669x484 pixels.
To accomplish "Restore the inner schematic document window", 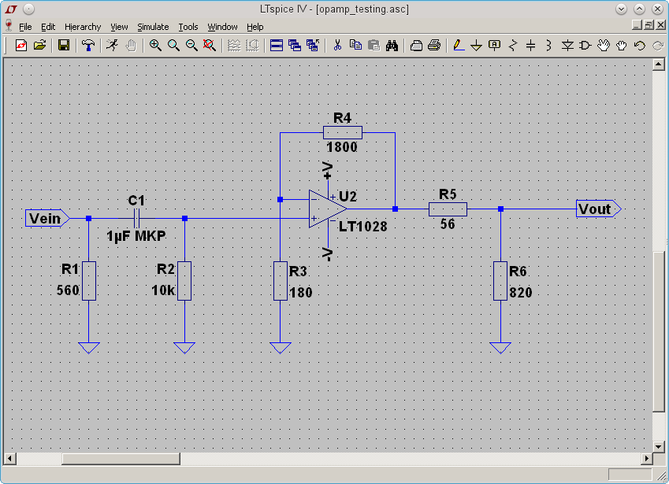I will (649, 25).
